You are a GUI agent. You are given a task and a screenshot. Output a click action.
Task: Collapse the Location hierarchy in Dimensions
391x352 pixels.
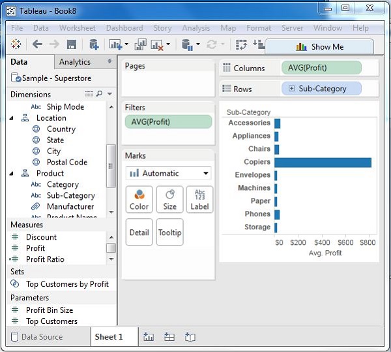point(12,118)
